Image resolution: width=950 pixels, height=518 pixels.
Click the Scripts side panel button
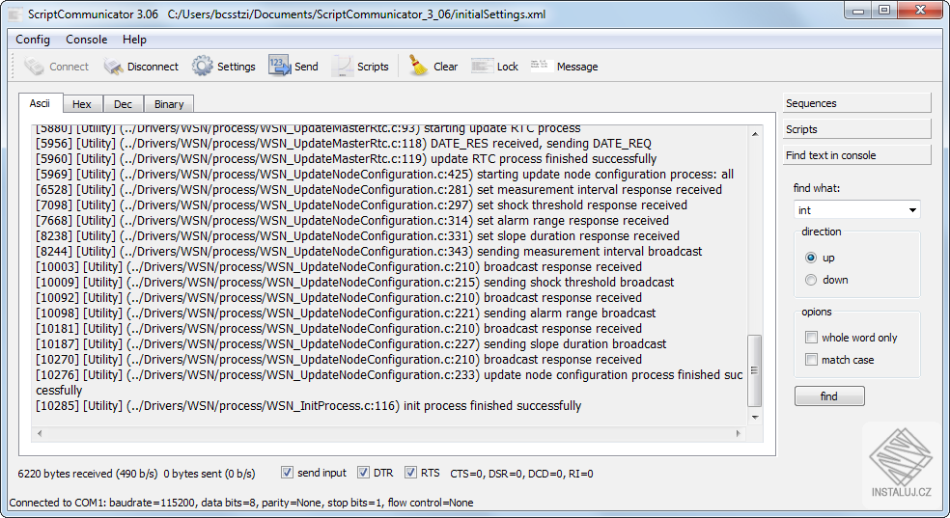(856, 129)
